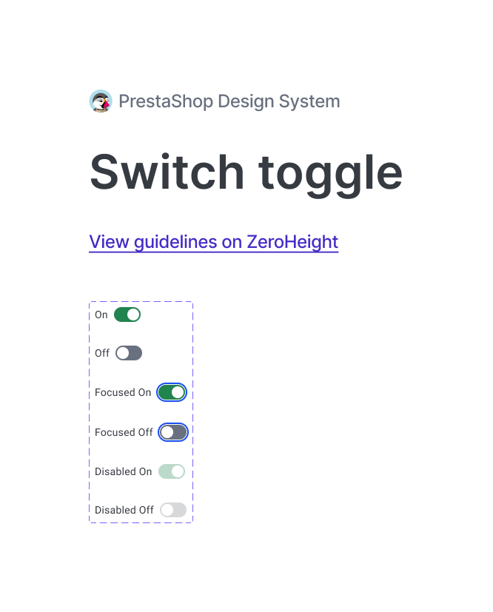Click the Switch toggle heading

pyautogui.click(x=246, y=172)
